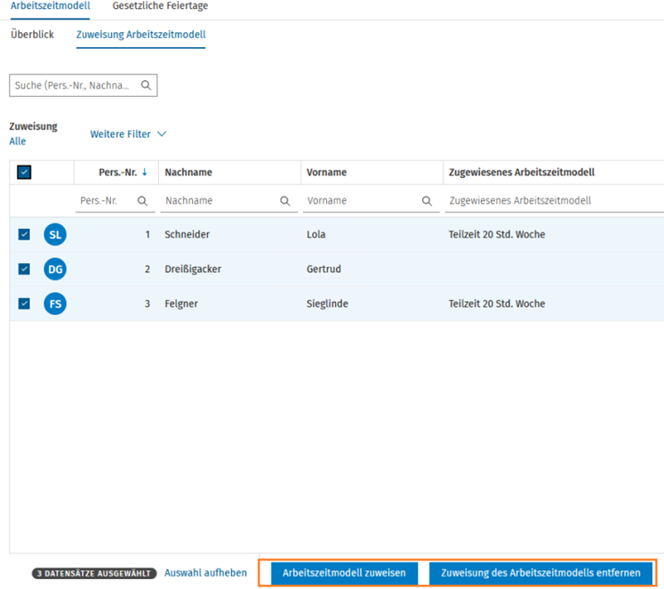
Task: Click the DG avatar for Dreißigacker
Action: coord(55,269)
